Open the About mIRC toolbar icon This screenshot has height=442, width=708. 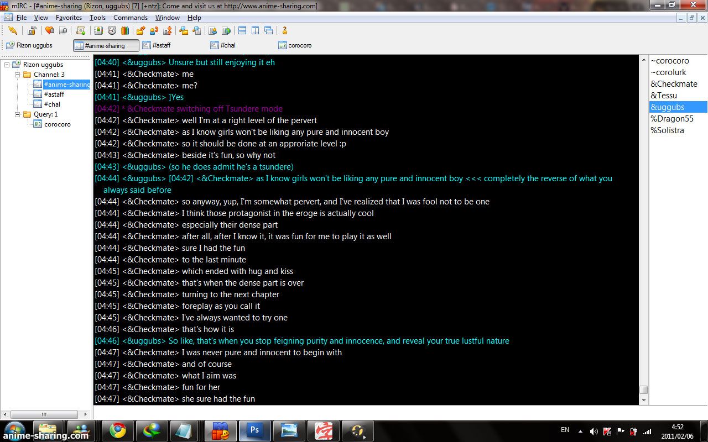pyautogui.click(x=285, y=30)
